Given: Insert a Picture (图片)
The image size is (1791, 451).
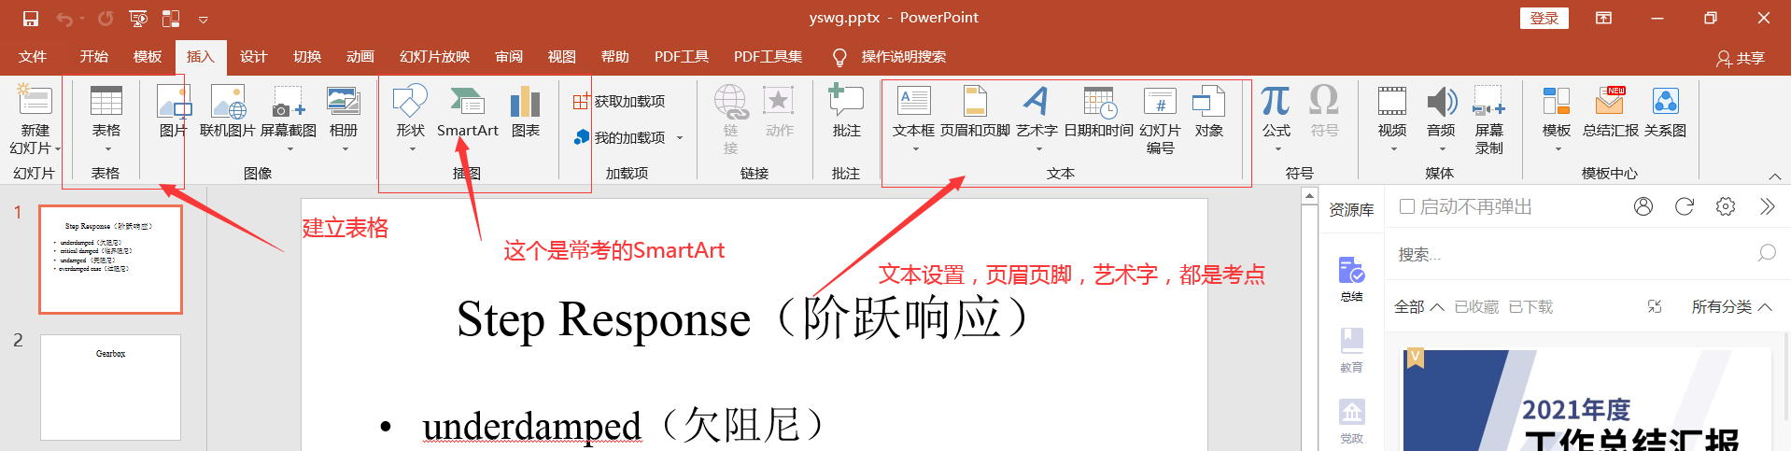Looking at the screenshot, I should [x=173, y=112].
